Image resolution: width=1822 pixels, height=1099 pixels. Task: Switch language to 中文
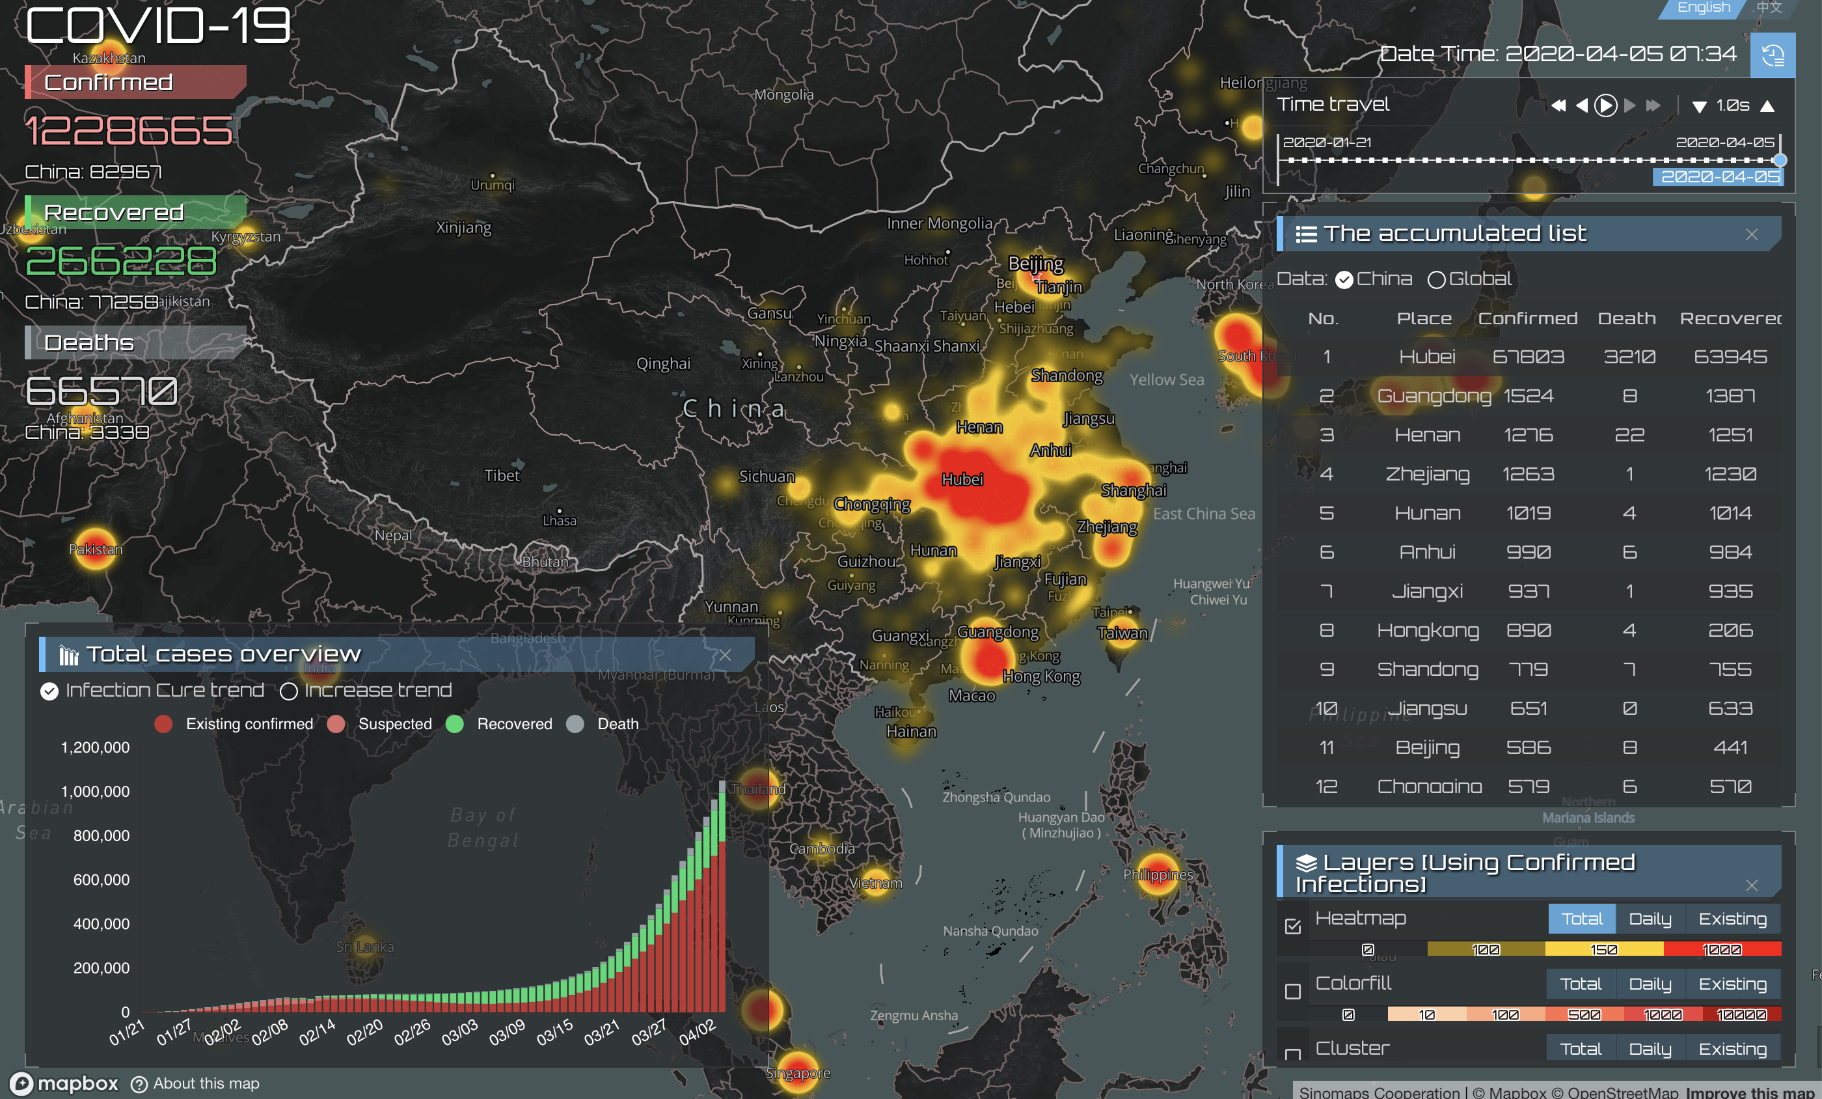(x=1769, y=8)
